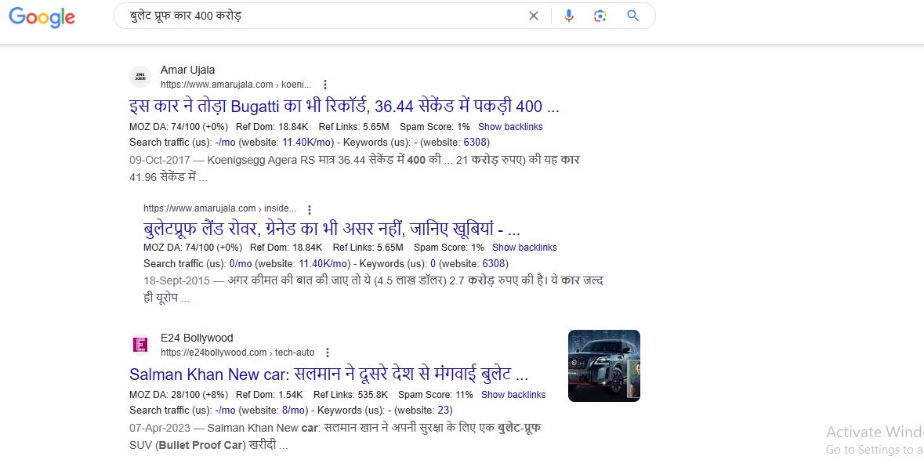The width and height of the screenshot is (924, 474).
Task: Open more options for E24 Bollywood result
Action: pyautogui.click(x=328, y=353)
